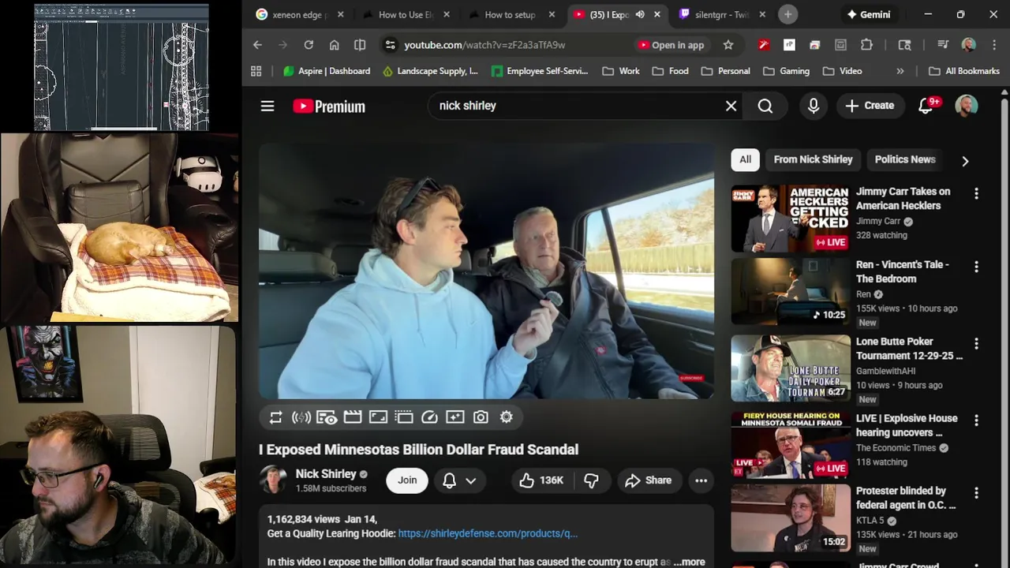Screen dimensions: 1010x568
Task: Dislike the video with thumbs-down
Action: (591, 480)
